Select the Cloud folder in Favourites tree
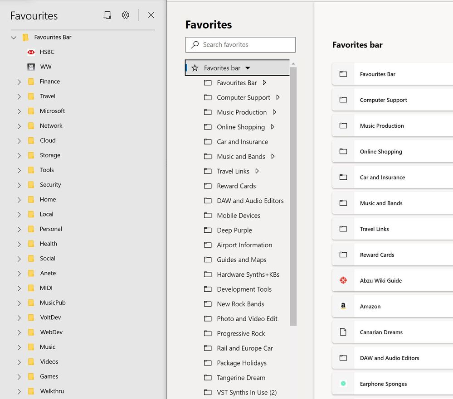This screenshot has width=453, height=399. click(x=48, y=140)
